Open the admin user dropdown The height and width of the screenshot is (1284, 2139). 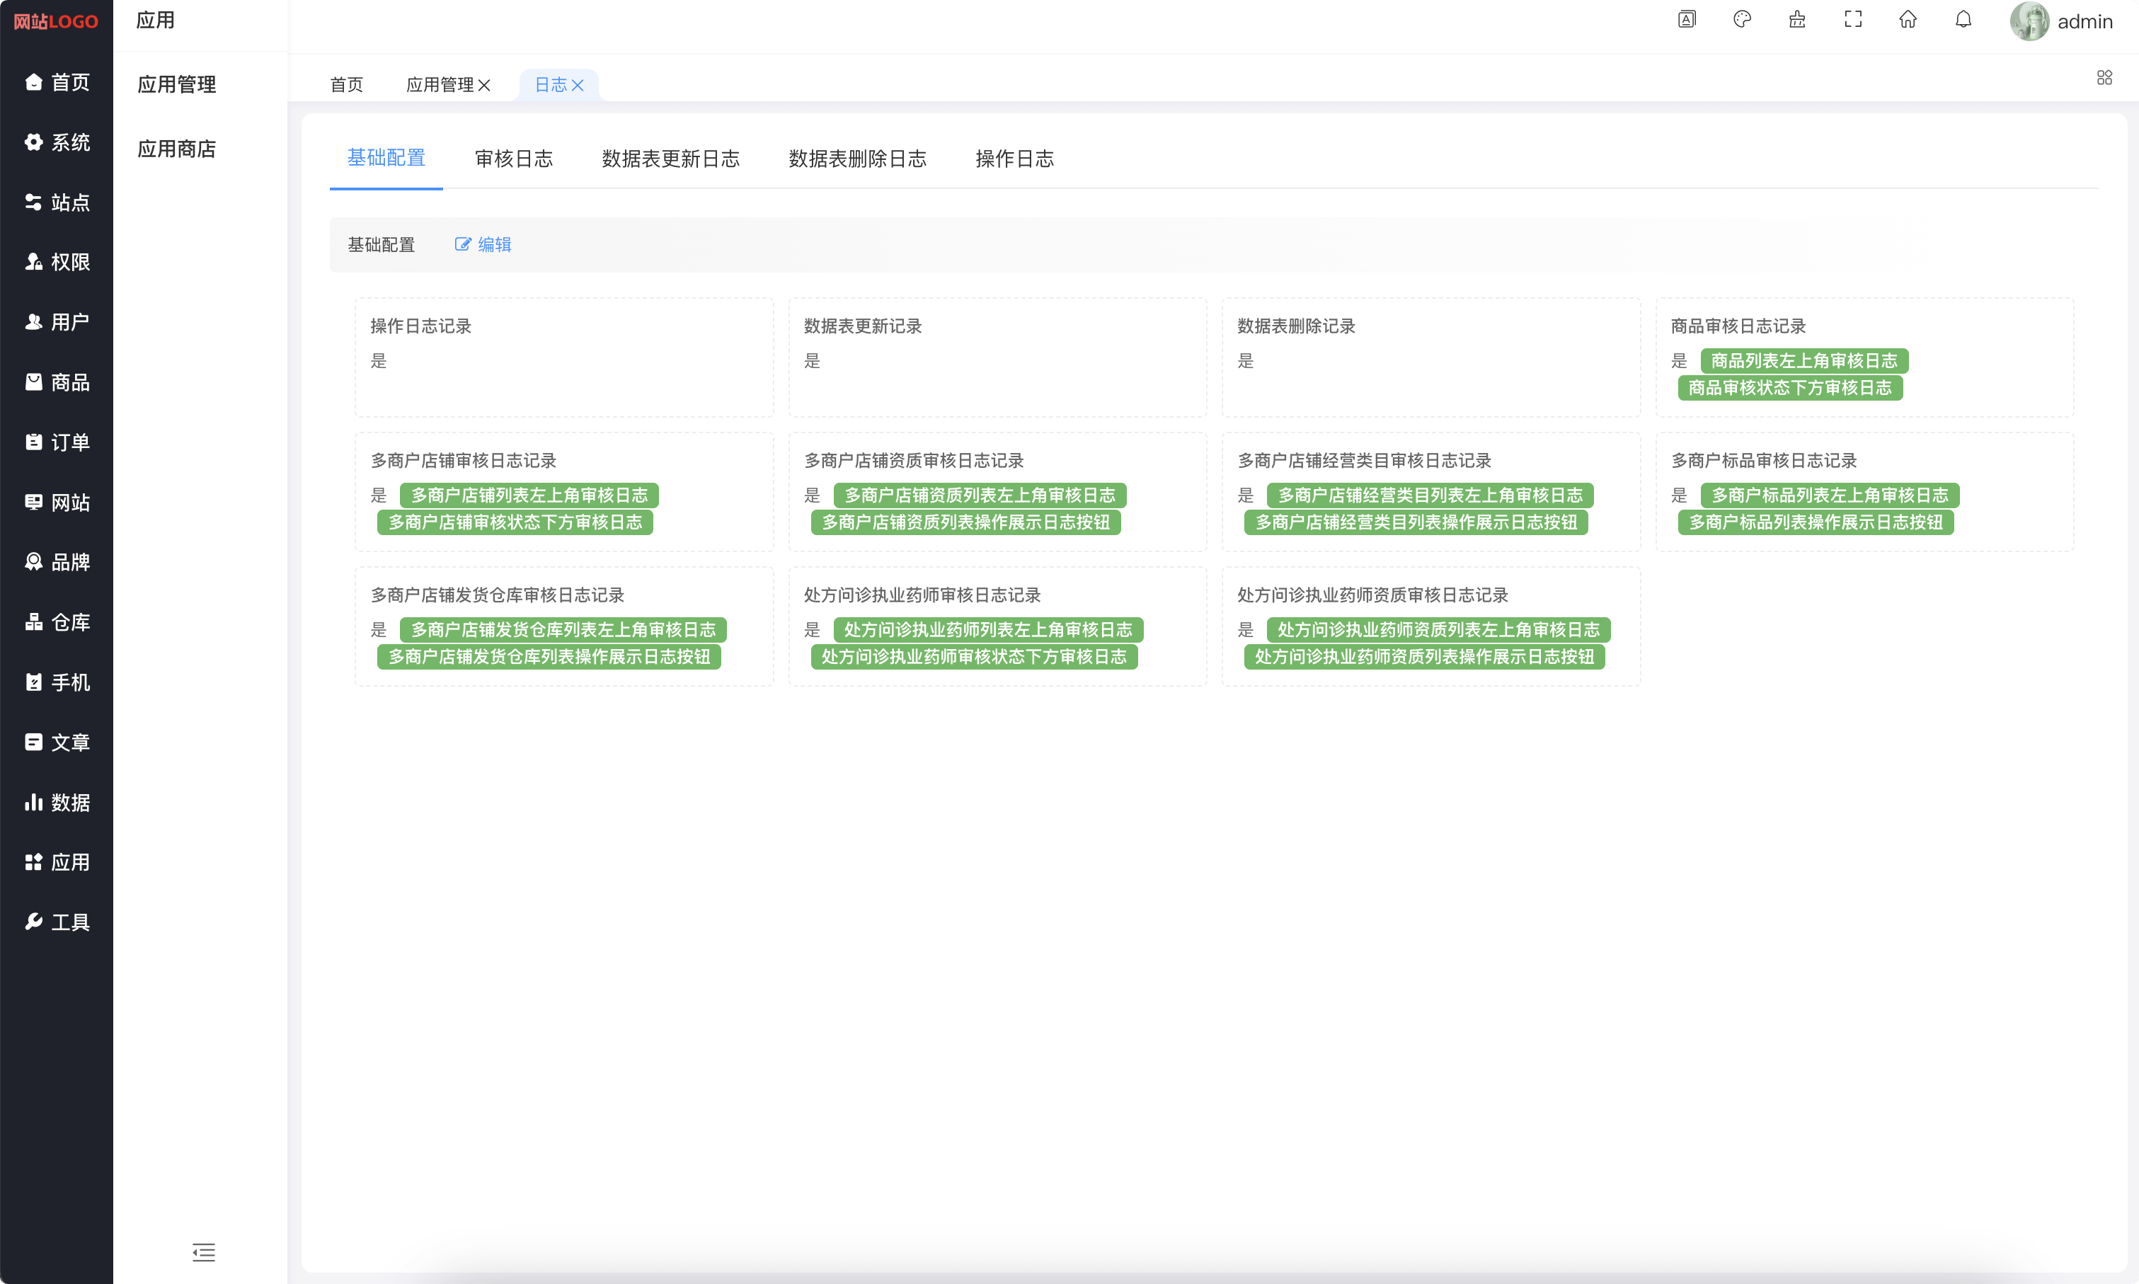tap(2062, 22)
